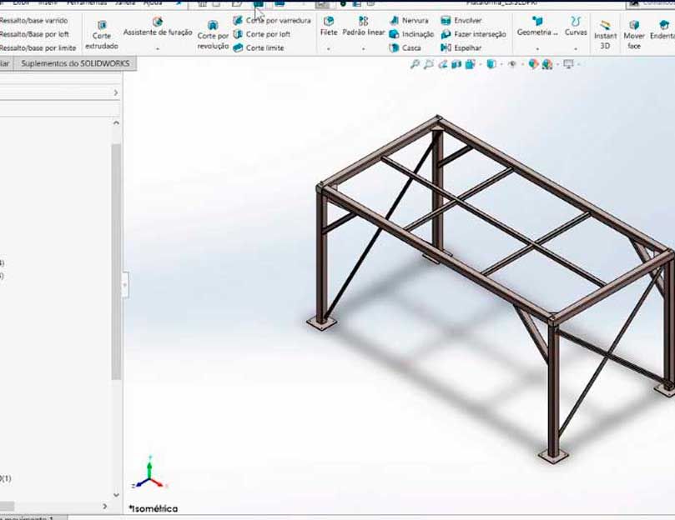
Task: Open the Curvas dropdown
Action: point(576,49)
